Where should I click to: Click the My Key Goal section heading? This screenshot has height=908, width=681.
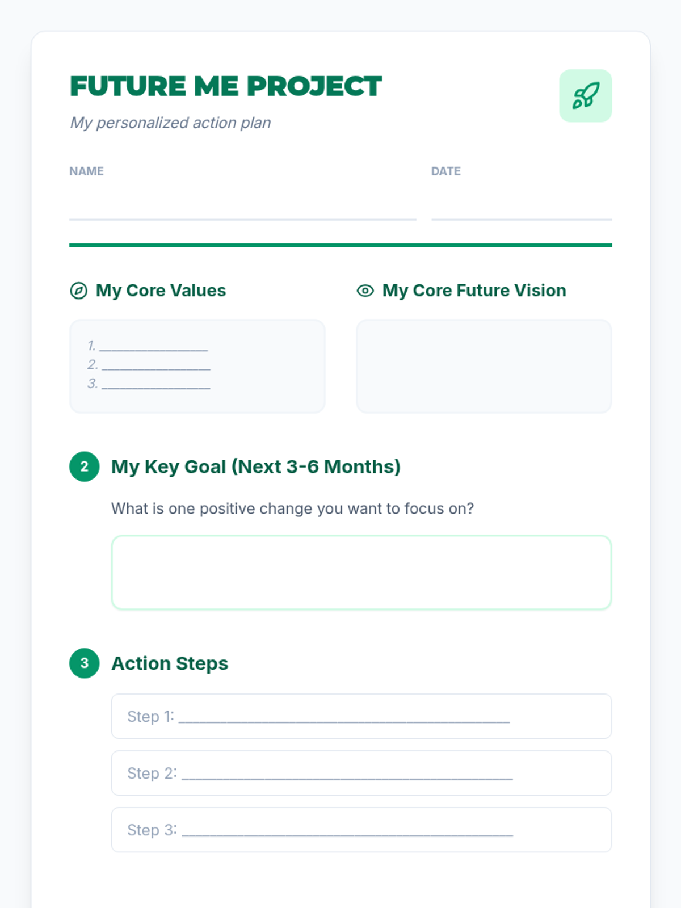[x=256, y=466]
